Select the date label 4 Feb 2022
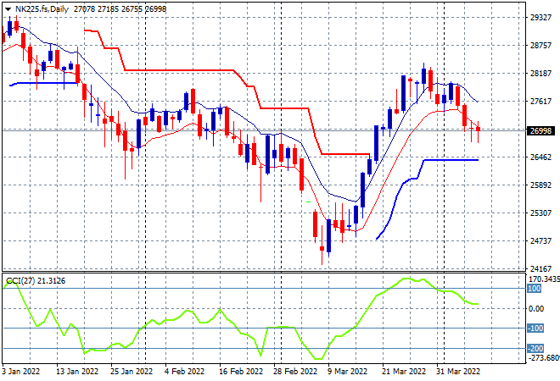The width and height of the screenshot is (560, 381). coord(184,372)
